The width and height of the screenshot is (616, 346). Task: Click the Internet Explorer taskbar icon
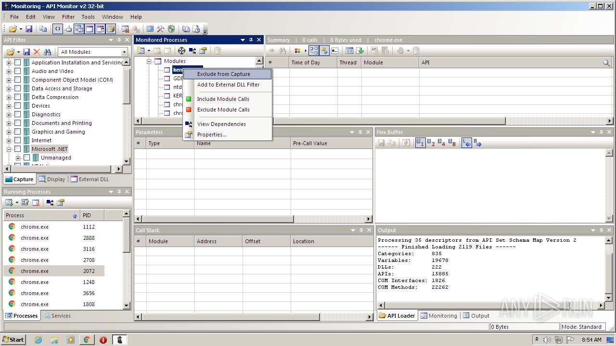[38, 340]
